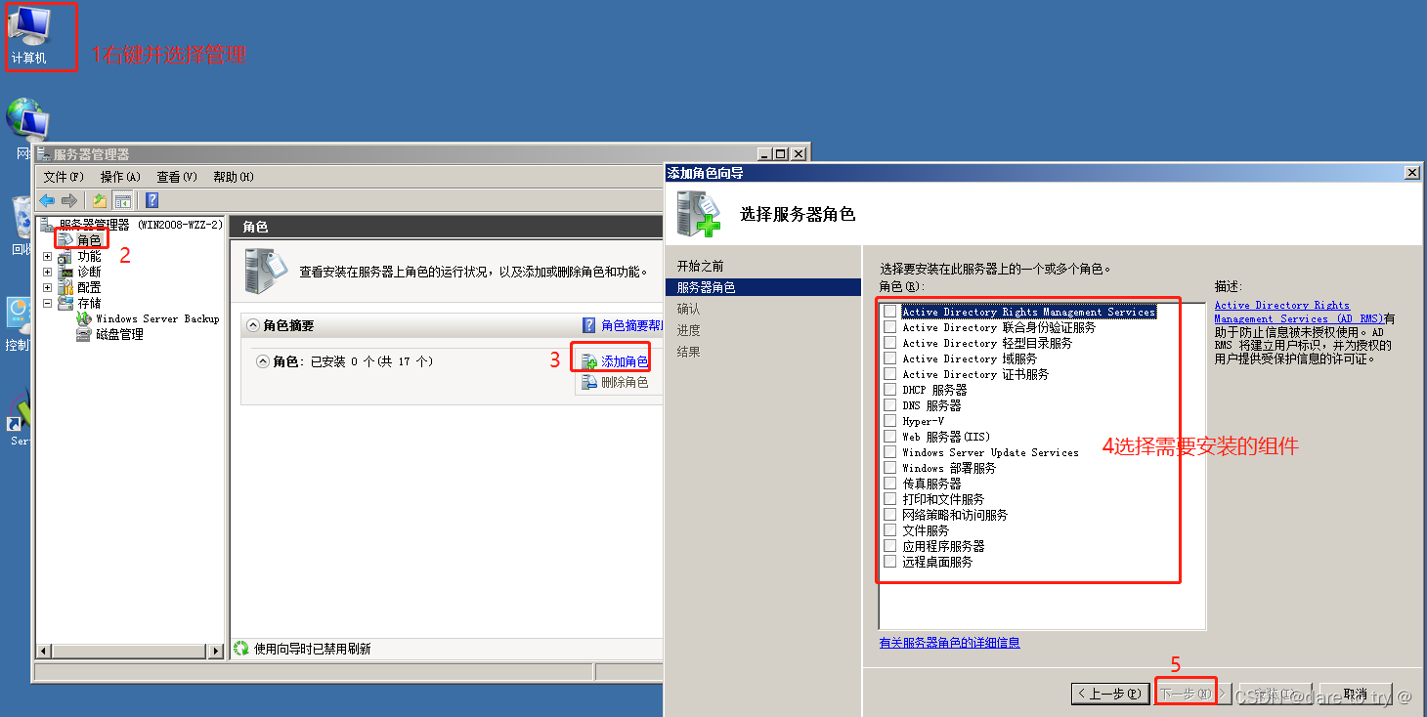Toggle the show/hide console tree toolbar icon
Screen dimensions: 1427x717
(123, 200)
